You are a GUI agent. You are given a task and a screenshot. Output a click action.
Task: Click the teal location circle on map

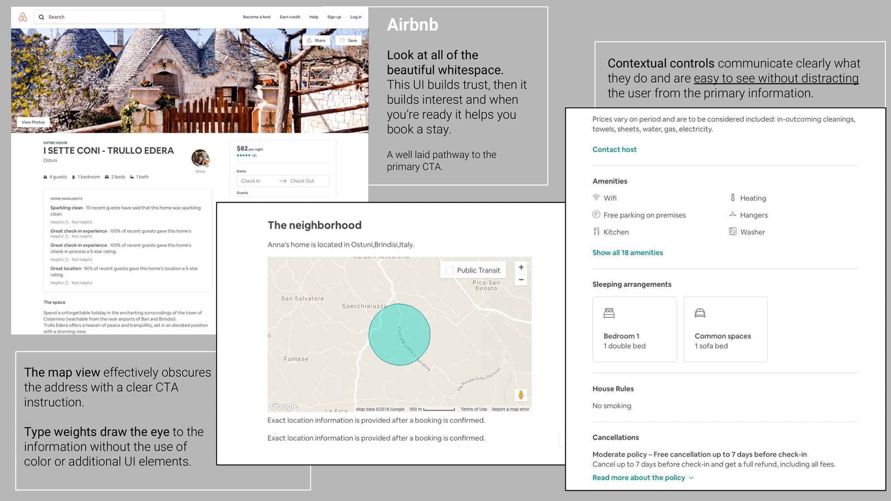click(400, 334)
